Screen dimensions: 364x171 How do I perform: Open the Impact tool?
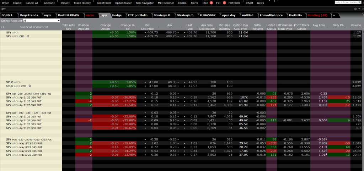65,3
